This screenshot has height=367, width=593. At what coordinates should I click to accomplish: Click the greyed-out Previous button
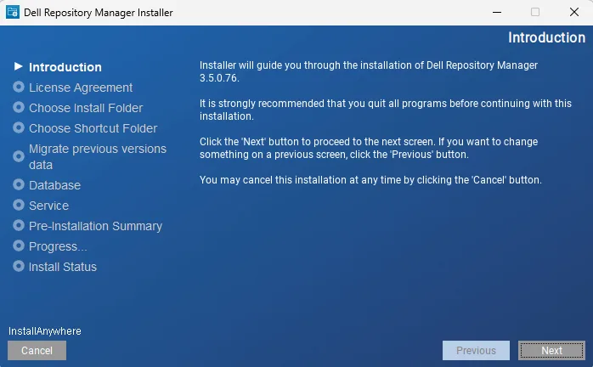476,350
